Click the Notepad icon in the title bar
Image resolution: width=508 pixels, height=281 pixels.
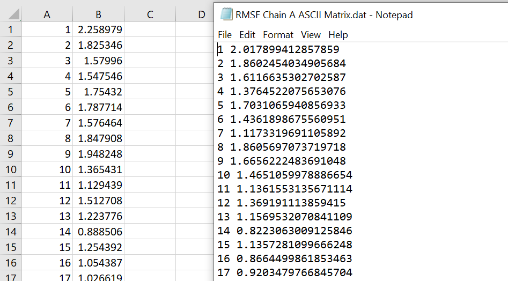pyautogui.click(x=226, y=14)
